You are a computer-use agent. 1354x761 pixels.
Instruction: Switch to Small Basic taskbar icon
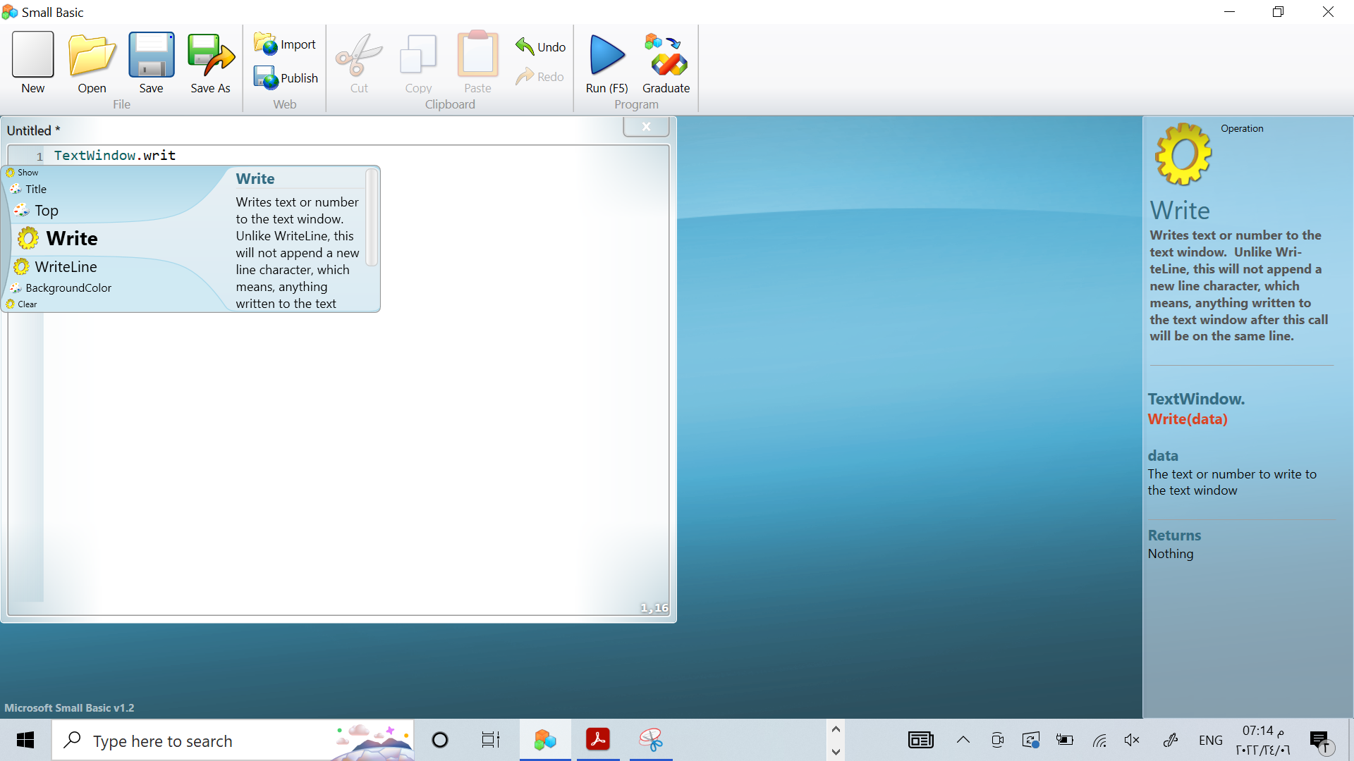coord(545,740)
